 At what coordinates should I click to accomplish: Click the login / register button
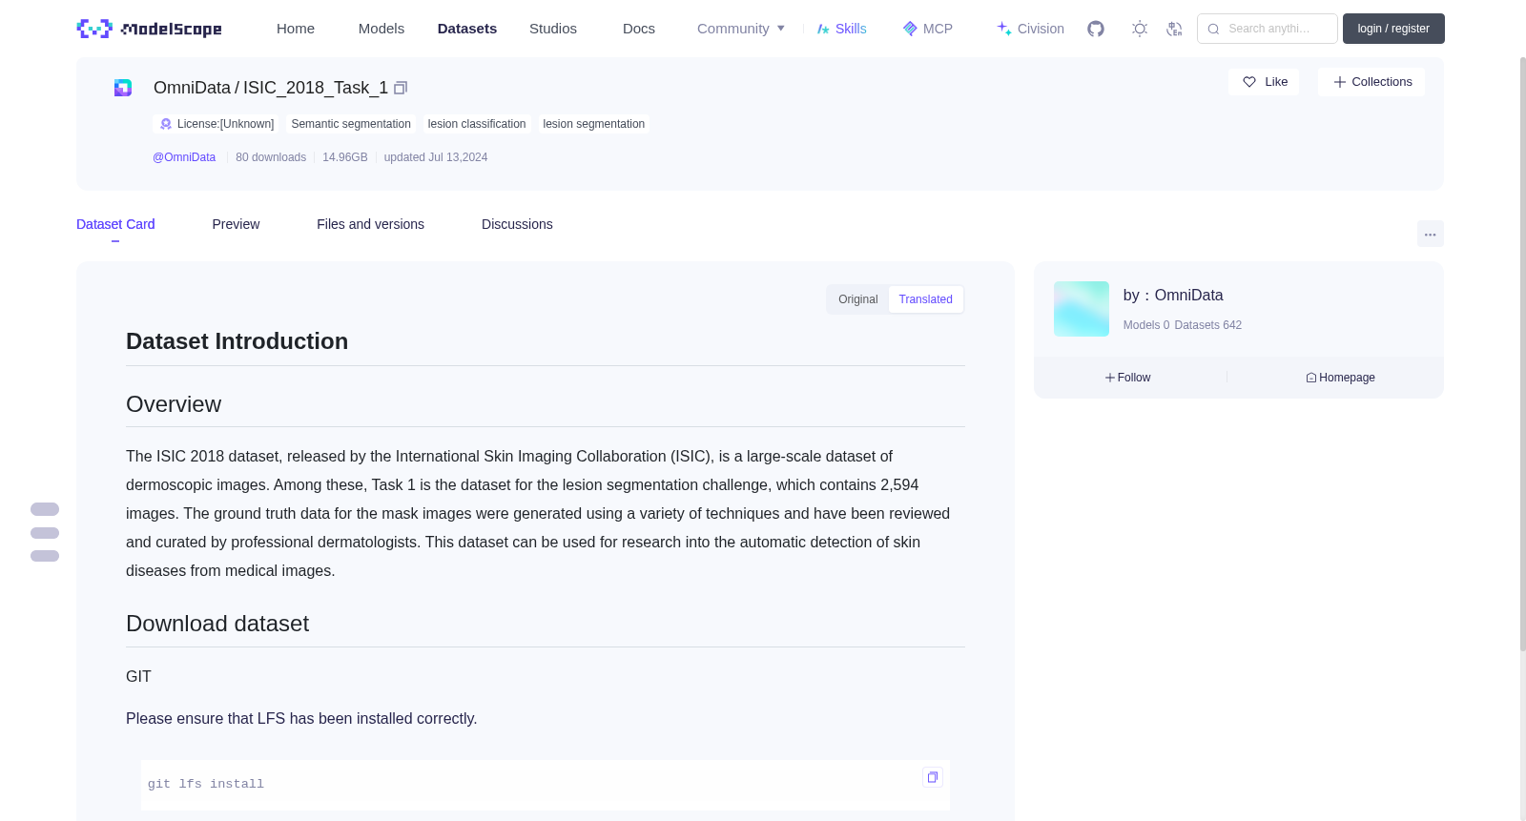(x=1393, y=29)
